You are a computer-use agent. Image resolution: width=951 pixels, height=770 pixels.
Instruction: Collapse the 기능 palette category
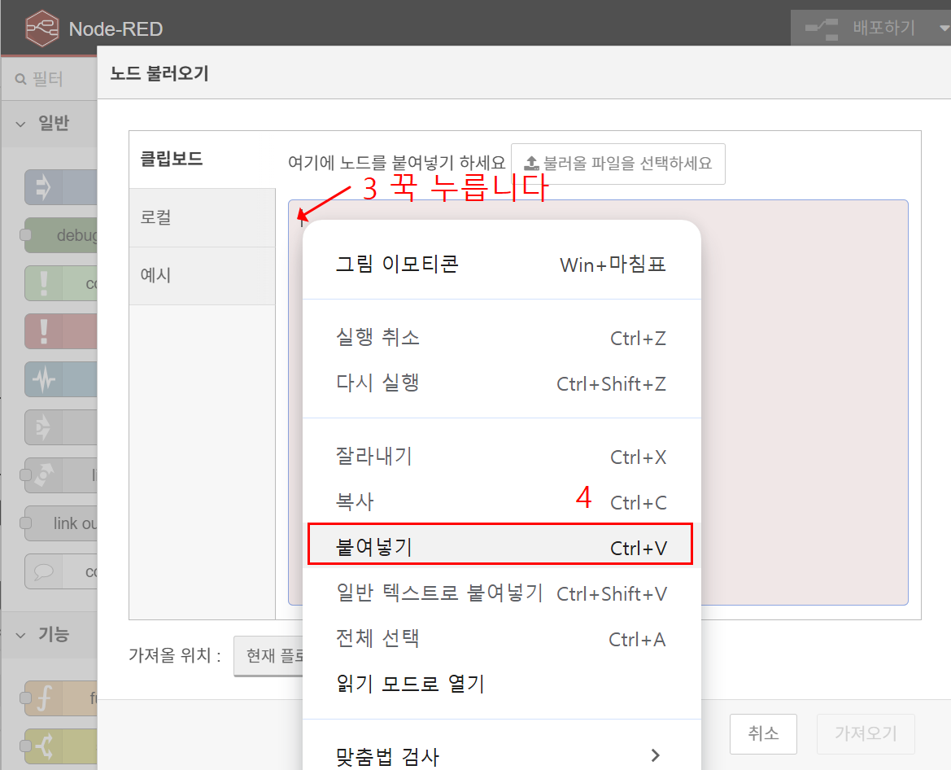point(22,635)
